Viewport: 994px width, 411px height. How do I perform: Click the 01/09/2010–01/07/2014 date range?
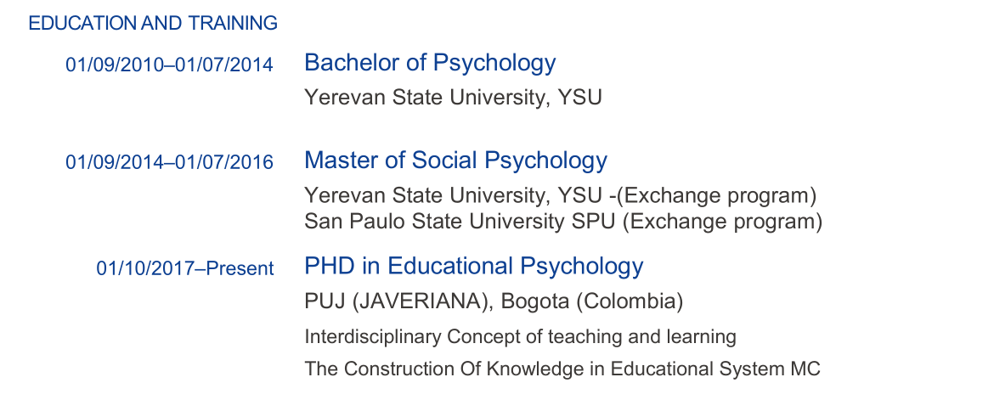click(x=169, y=65)
